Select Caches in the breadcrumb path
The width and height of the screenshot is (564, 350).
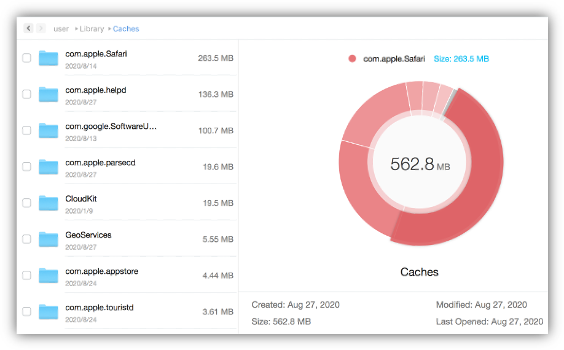(x=126, y=29)
